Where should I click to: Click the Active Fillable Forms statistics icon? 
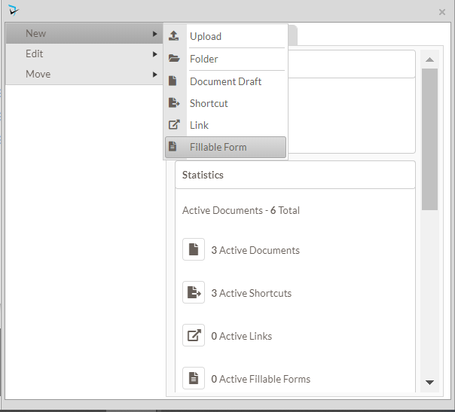pos(194,379)
